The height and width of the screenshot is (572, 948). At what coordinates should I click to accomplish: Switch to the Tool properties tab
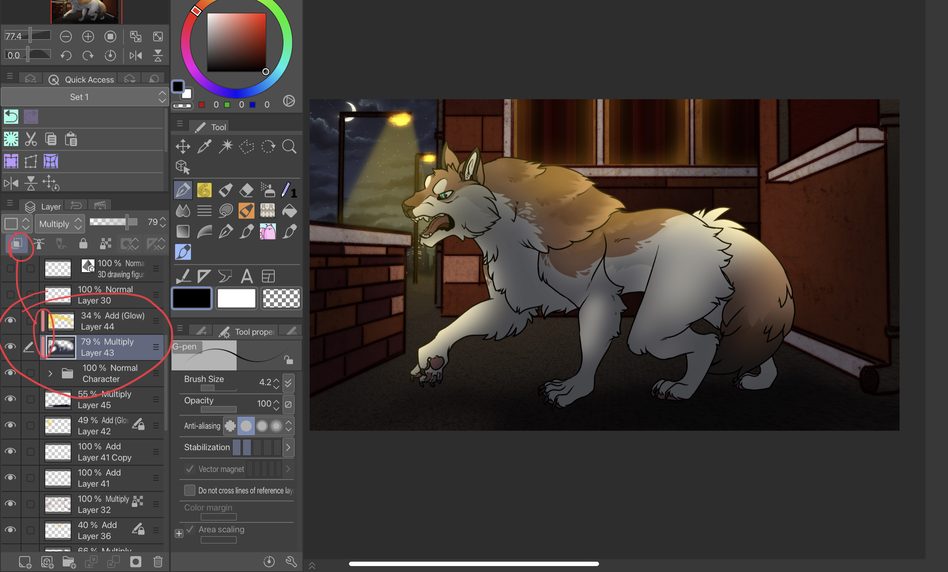(246, 331)
